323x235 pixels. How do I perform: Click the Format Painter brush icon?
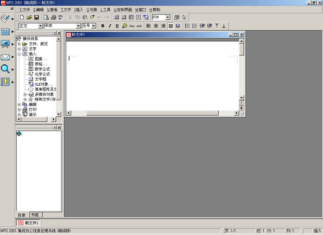[x=92, y=17]
